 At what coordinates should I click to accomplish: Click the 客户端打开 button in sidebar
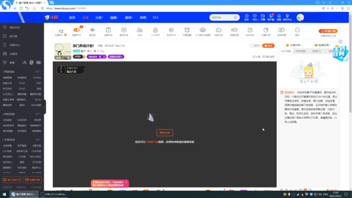point(12,180)
